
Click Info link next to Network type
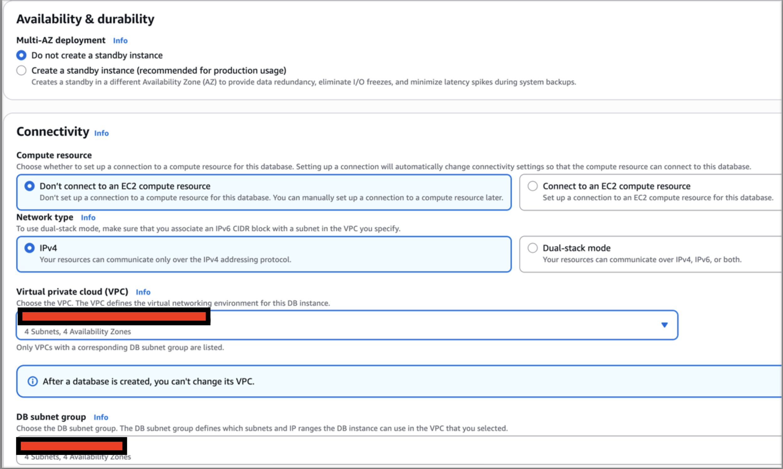tap(88, 217)
